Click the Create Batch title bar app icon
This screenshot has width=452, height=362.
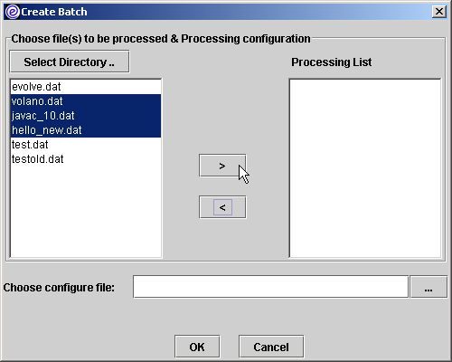(13, 12)
